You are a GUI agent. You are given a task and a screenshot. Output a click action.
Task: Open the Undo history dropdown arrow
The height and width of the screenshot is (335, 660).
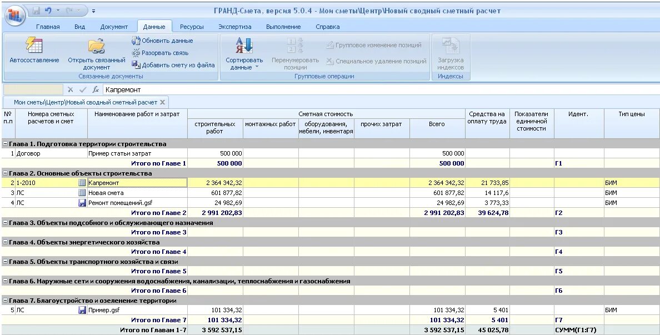click(58, 11)
